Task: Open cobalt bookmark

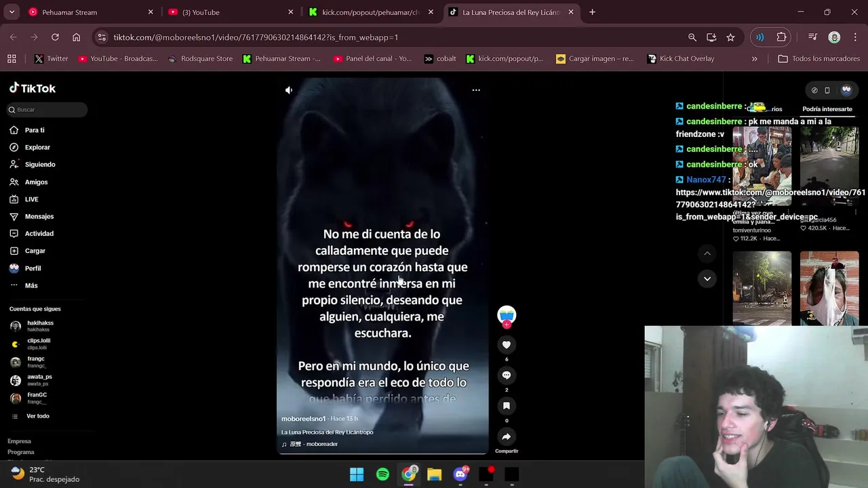Action: (x=439, y=59)
